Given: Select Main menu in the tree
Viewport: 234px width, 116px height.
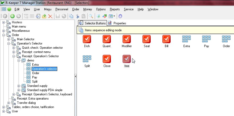Looking at the screenshot, I should 19,26.
